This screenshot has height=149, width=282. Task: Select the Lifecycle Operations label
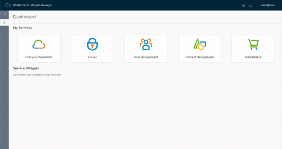pos(39,57)
